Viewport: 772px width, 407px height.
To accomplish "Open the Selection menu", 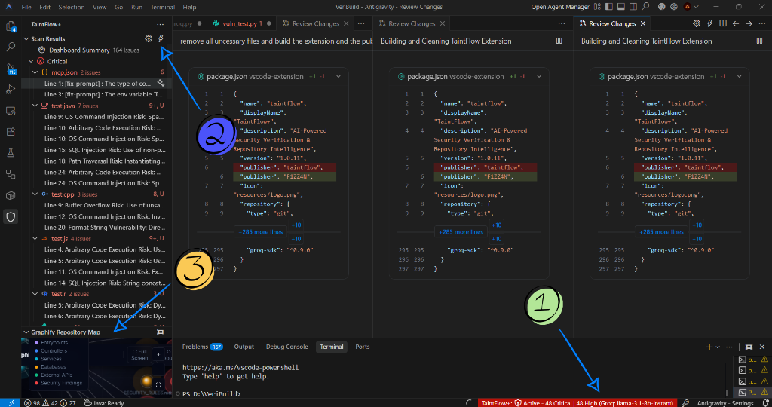I will pyautogui.click(x=72, y=7).
